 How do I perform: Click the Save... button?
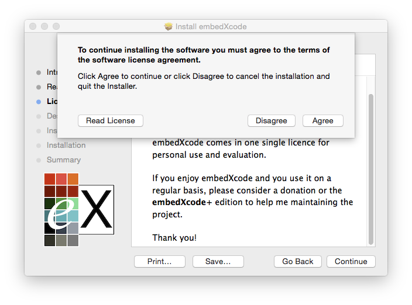[x=218, y=261]
